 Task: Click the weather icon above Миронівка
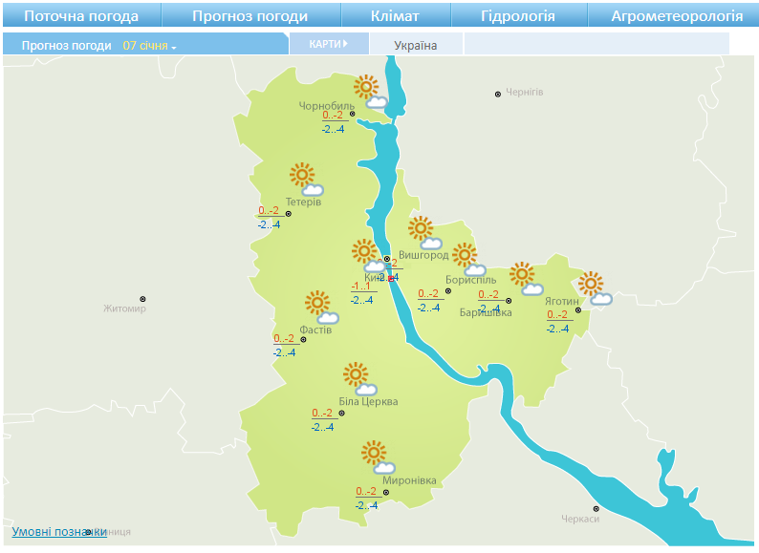click(378, 457)
